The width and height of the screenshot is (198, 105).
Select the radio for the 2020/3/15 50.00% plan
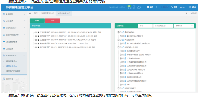click(36, 47)
